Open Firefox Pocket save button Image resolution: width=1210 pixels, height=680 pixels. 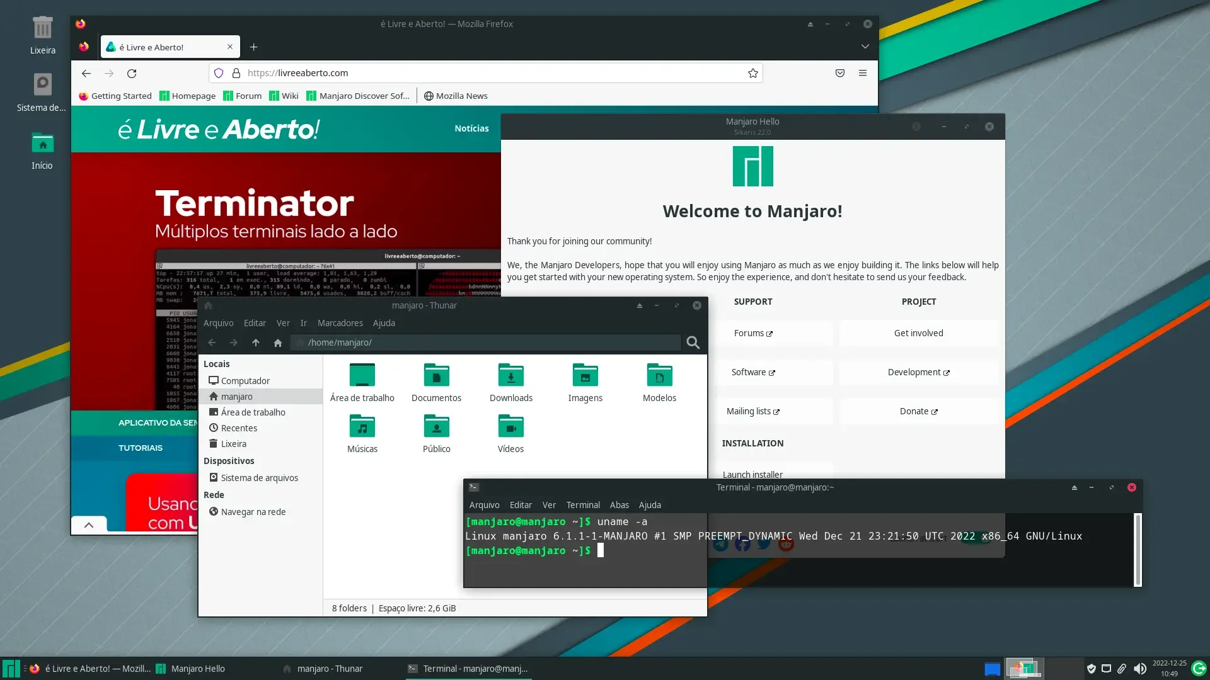[x=840, y=73]
